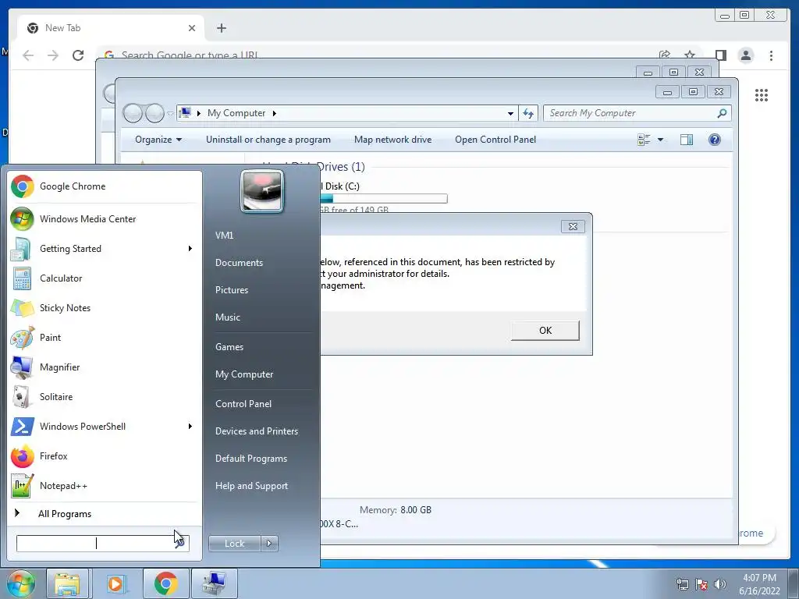Close the New Tab tab
This screenshot has width=799, height=599.
click(192, 28)
